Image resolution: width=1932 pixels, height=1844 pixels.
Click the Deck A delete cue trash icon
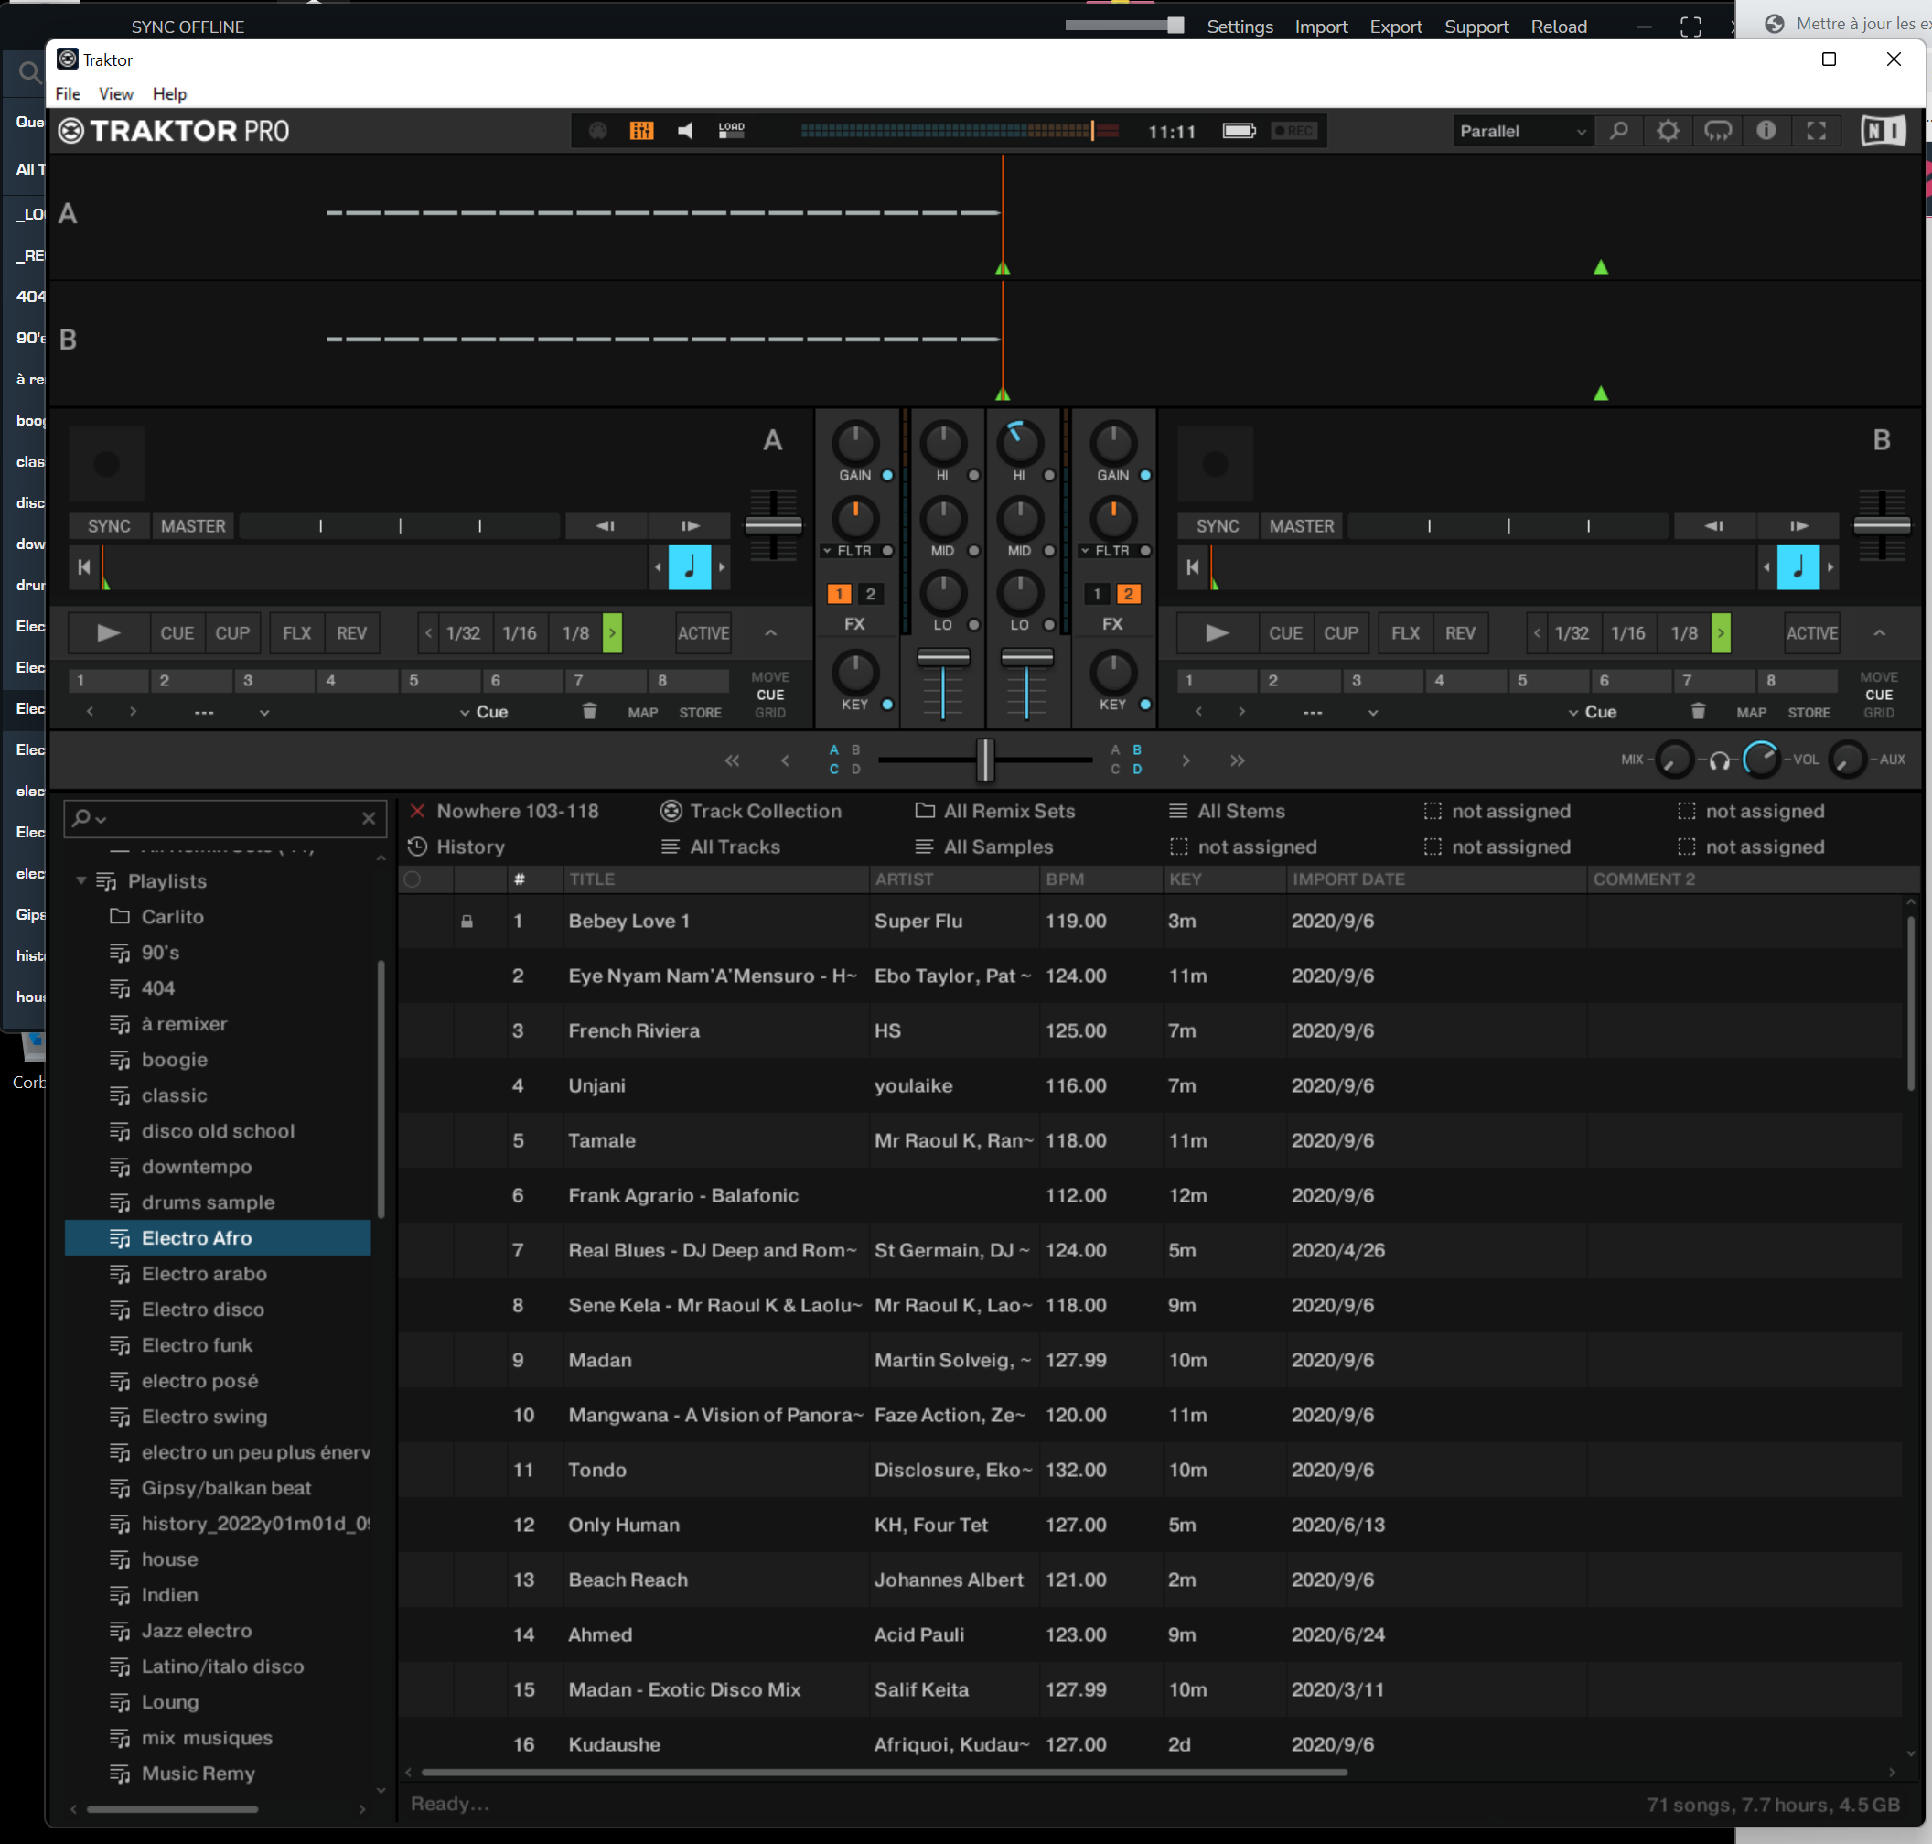pos(588,712)
